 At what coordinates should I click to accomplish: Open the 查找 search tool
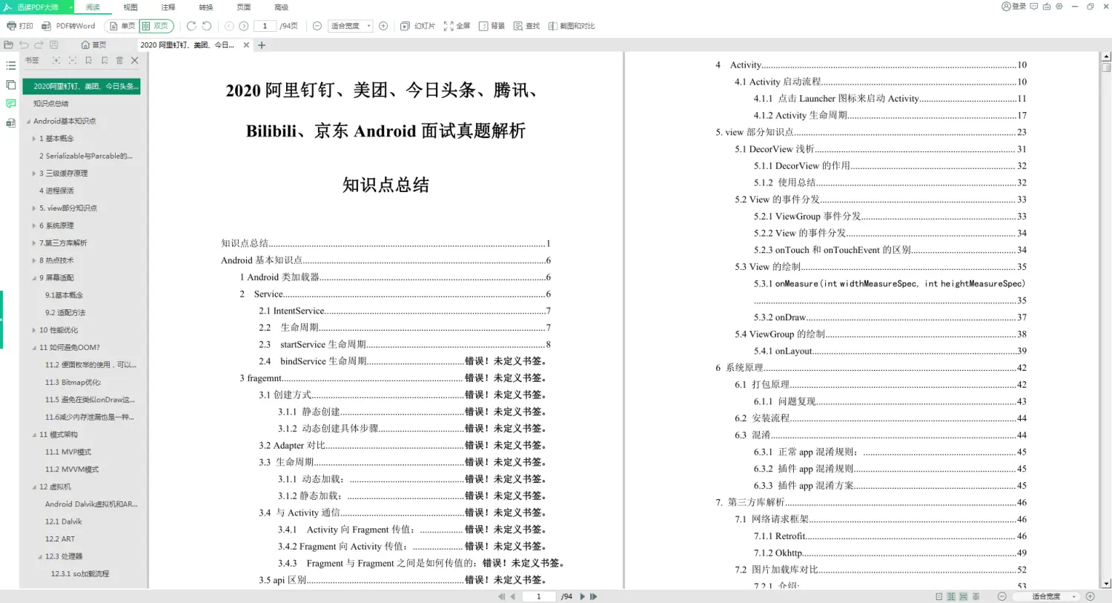click(x=526, y=26)
